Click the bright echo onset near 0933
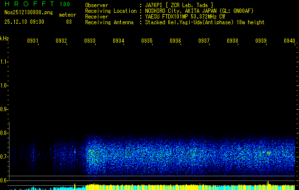 point(90,154)
